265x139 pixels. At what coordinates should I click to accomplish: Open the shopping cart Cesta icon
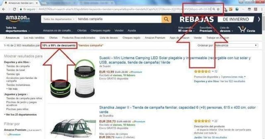246,29
